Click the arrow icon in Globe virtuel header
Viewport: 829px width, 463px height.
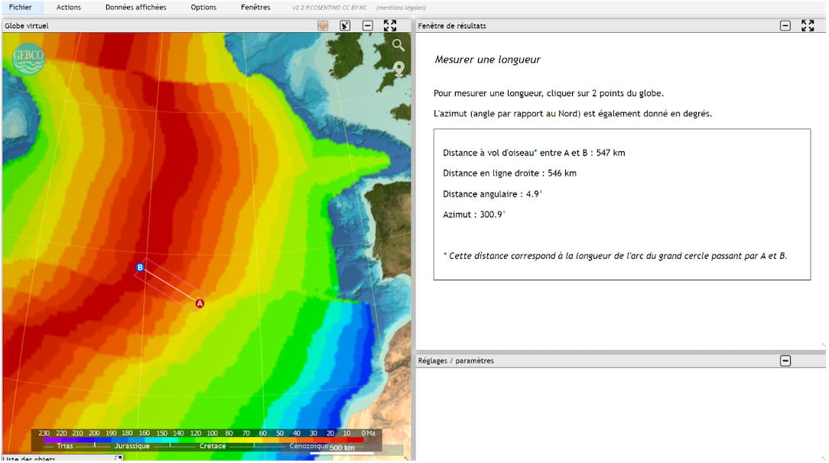coord(345,25)
